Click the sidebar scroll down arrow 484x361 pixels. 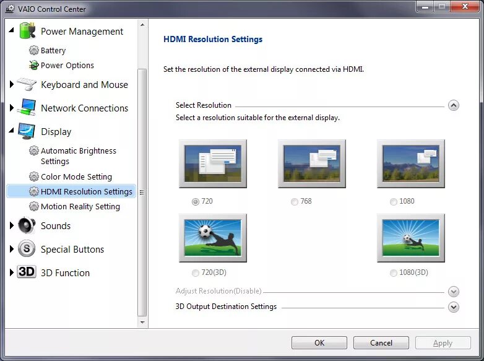click(x=142, y=322)
